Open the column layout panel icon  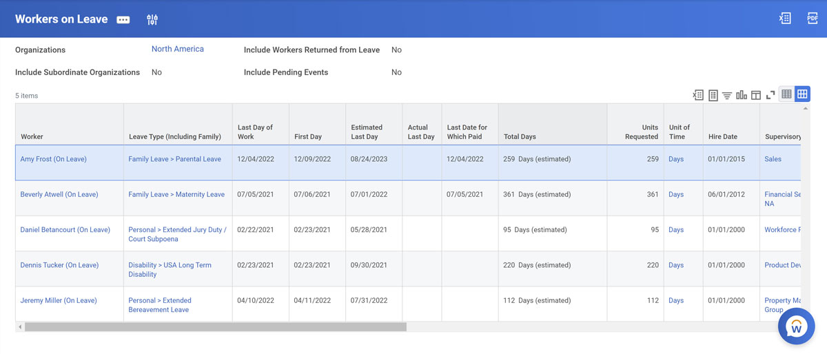tap(756, 95)
